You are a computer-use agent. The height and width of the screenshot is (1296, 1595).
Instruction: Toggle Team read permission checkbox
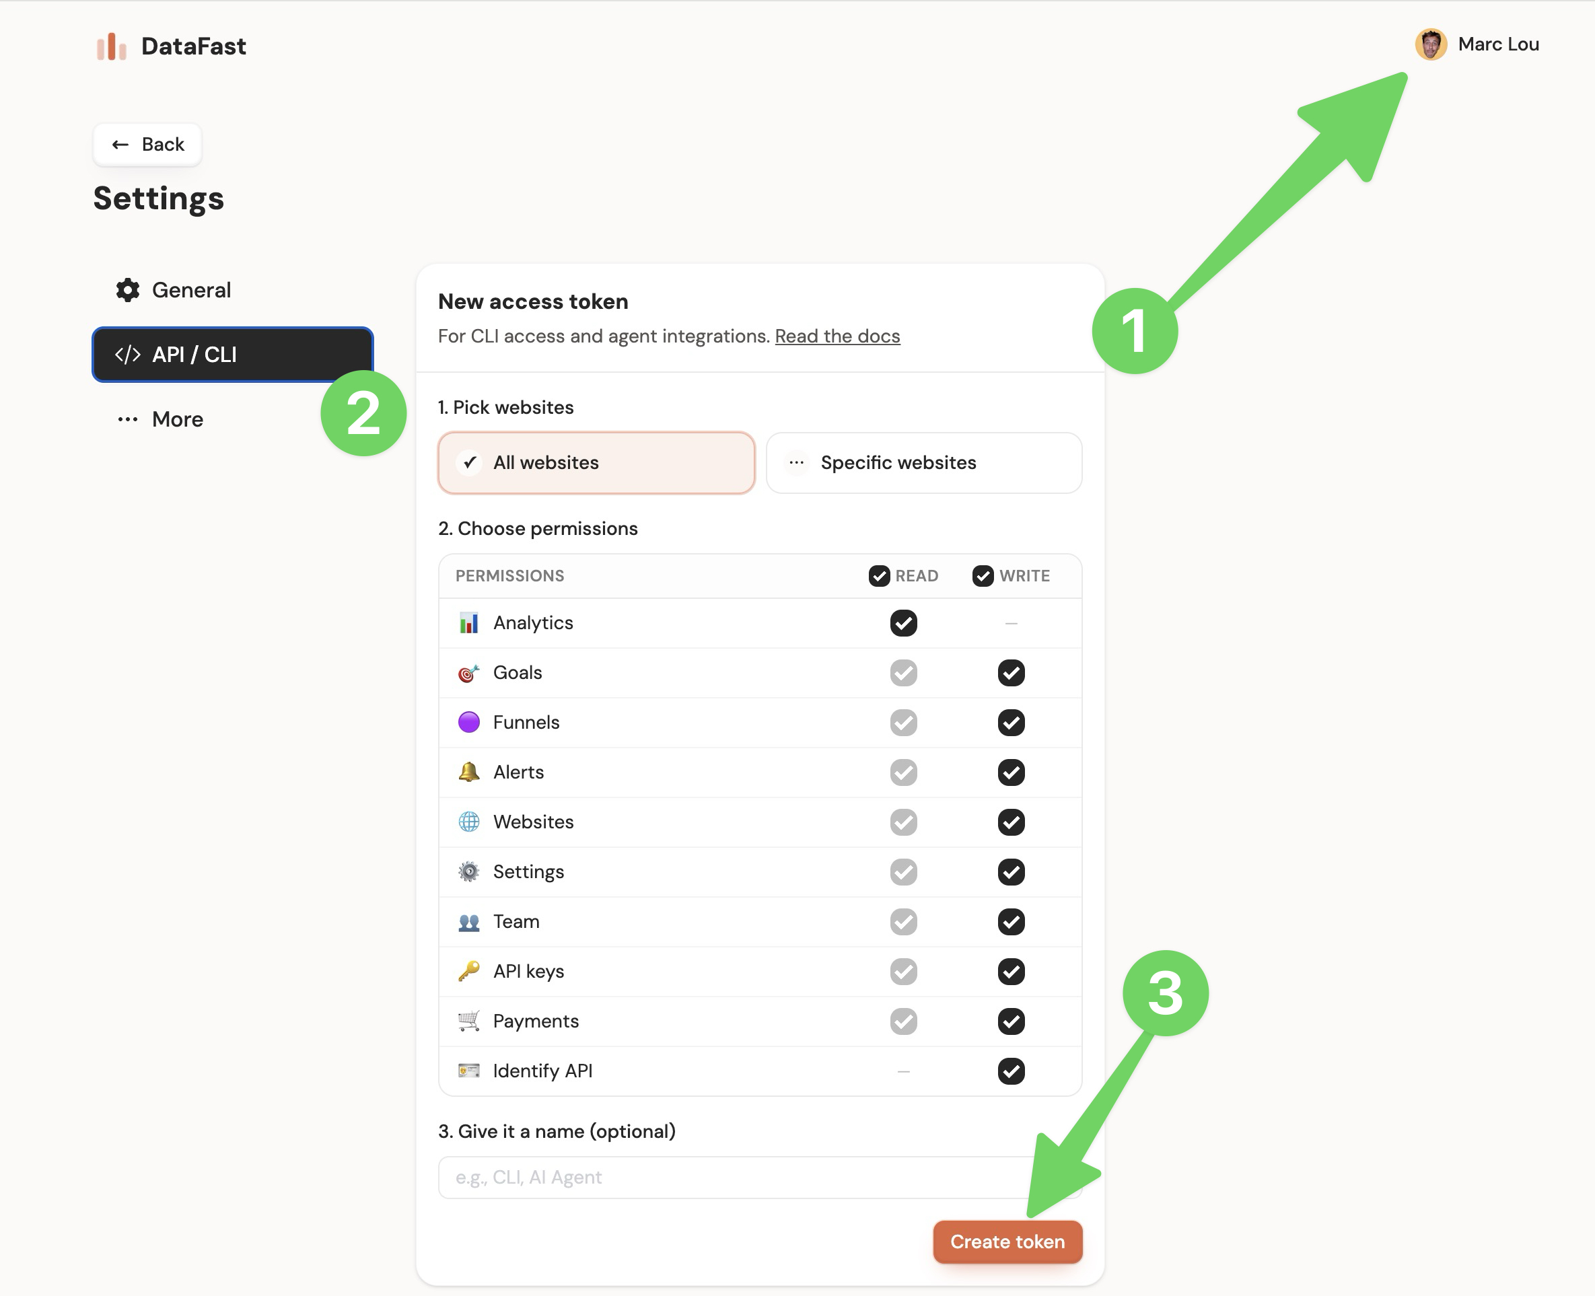tap(904, 921)
